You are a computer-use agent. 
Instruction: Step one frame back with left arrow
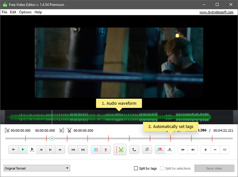13,150
